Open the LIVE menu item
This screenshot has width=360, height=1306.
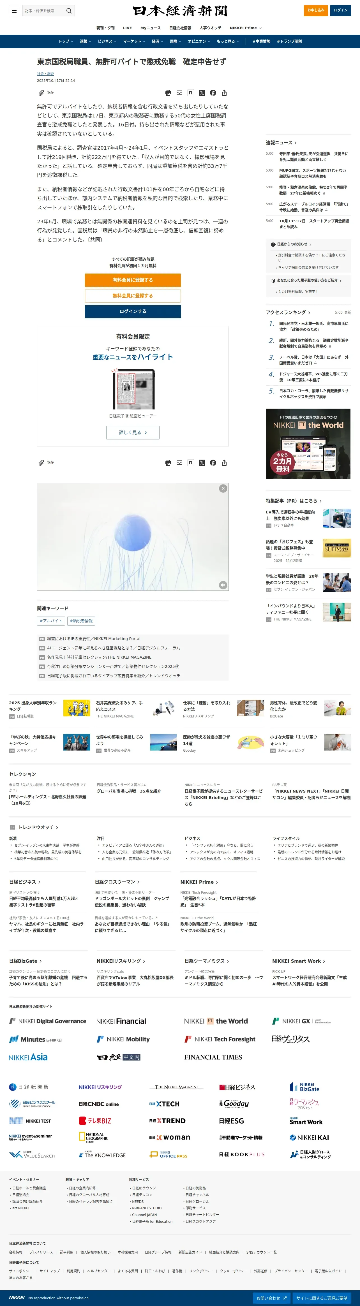tap(127, 28)
